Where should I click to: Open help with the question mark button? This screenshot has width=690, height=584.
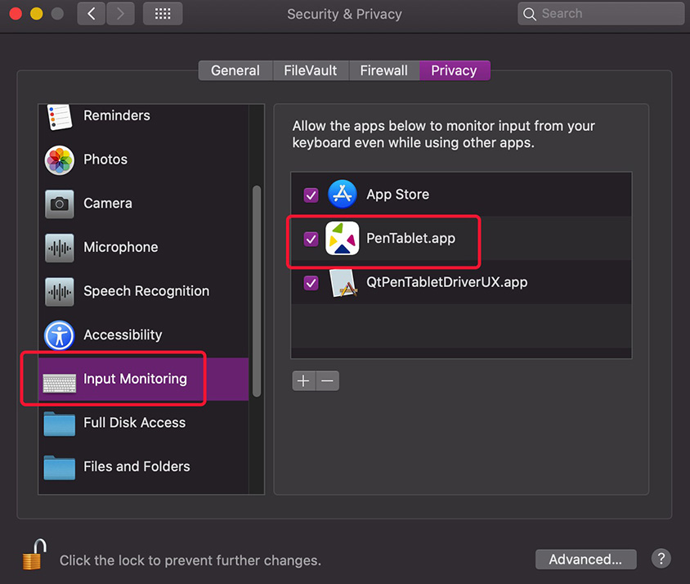tap(661, 559)
